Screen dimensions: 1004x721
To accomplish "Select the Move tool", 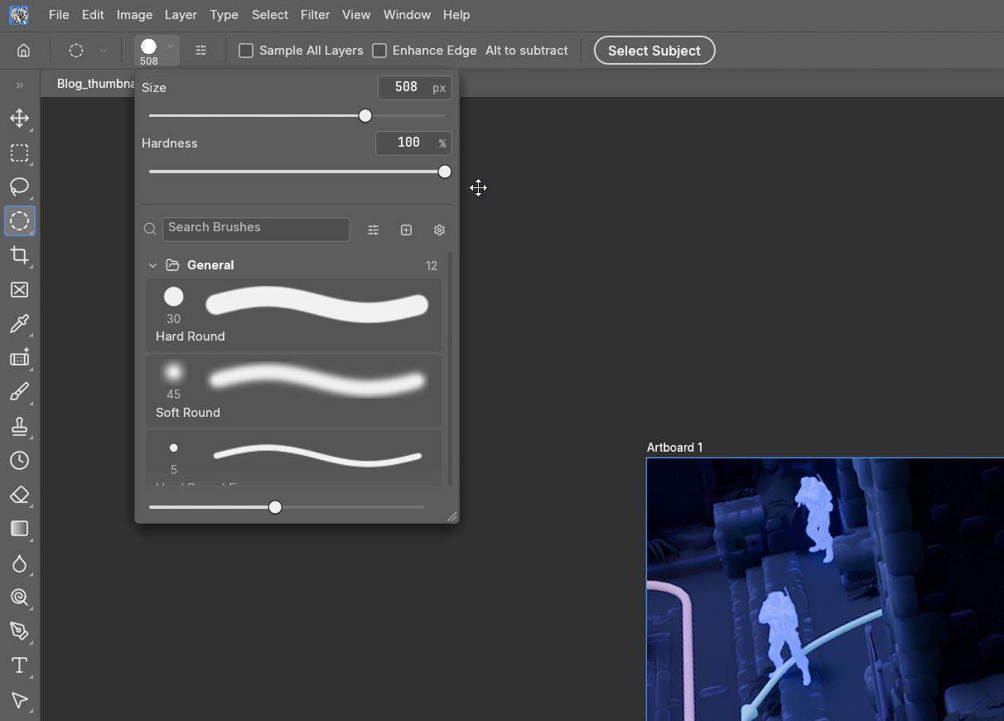I will tap(20, 119).
